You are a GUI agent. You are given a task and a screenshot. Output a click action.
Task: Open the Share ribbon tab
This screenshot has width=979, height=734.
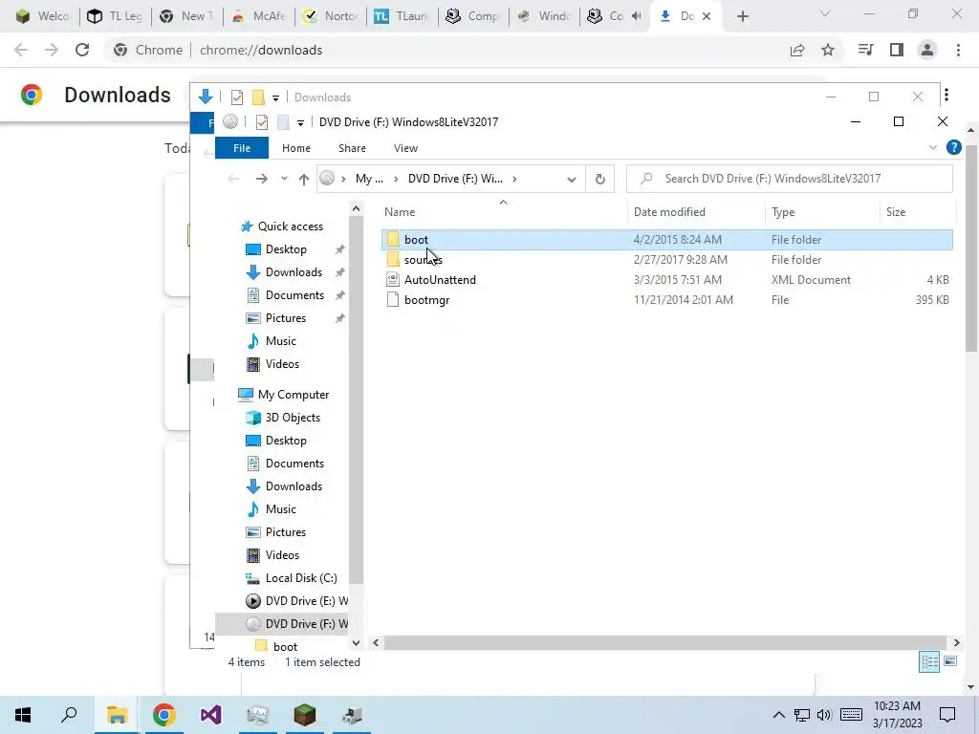(352, 148)
